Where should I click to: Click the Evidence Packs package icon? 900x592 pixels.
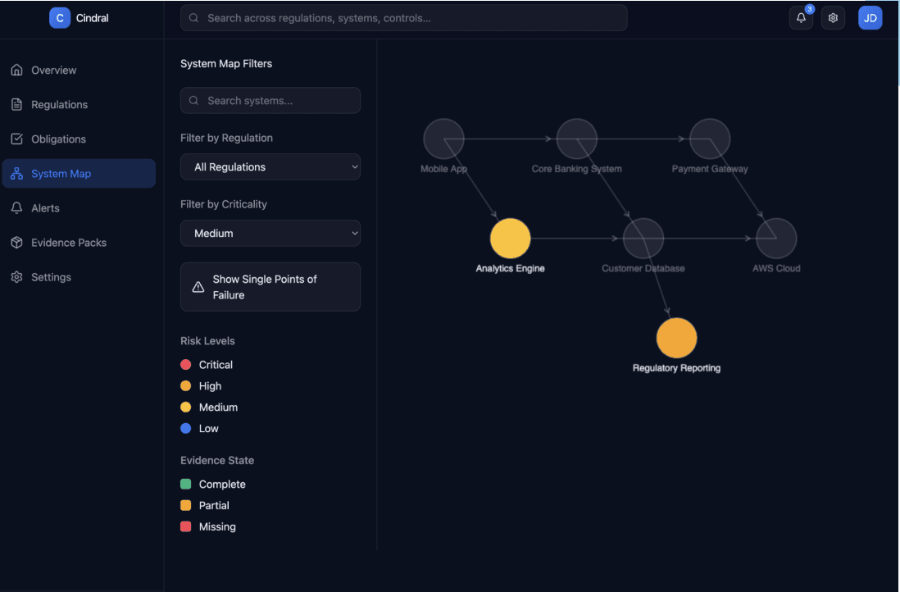(16, 242)
